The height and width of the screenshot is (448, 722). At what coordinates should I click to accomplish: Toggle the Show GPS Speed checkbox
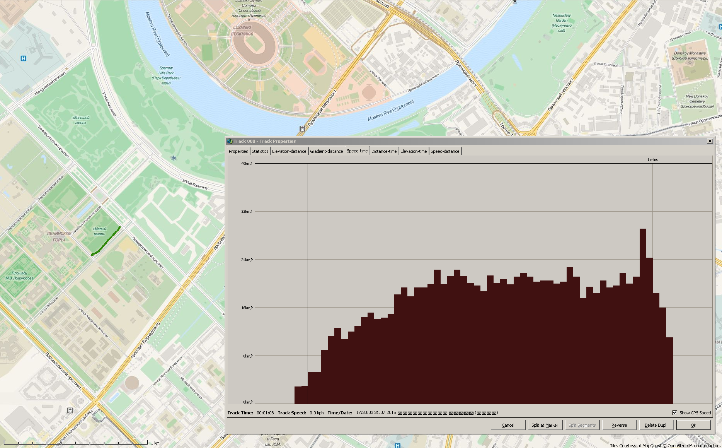click(674, 412)
